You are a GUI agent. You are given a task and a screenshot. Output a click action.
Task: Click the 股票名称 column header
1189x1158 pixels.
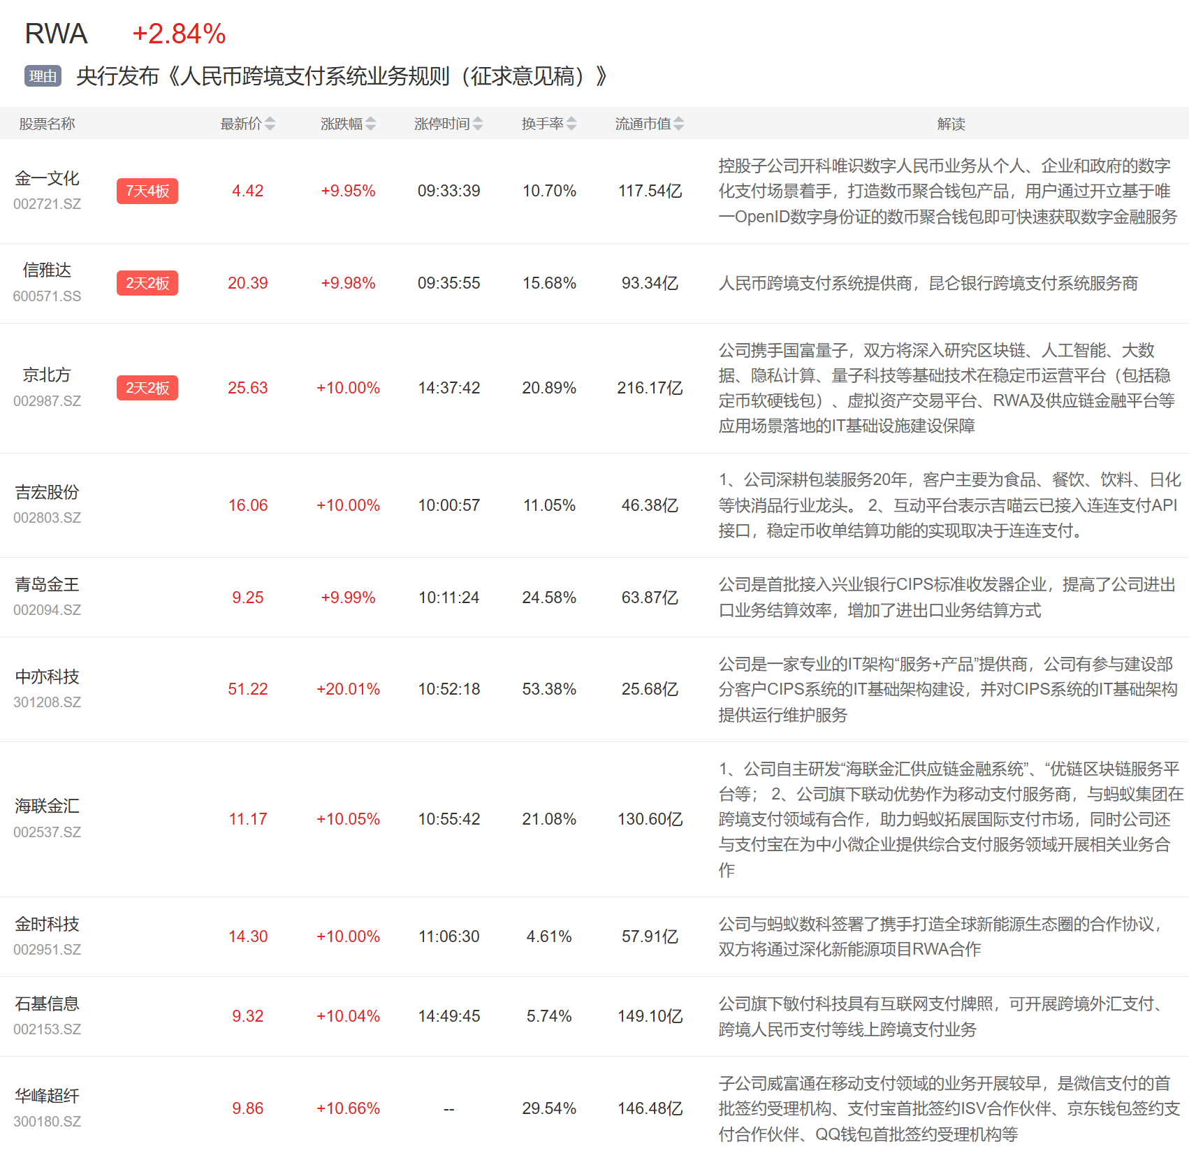pos(48,124)
